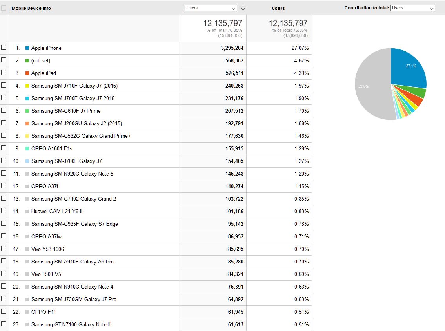Open the OPPO A1601 F1s link
The width and height of the screenshot is (445, 331).
pos(52,148)
